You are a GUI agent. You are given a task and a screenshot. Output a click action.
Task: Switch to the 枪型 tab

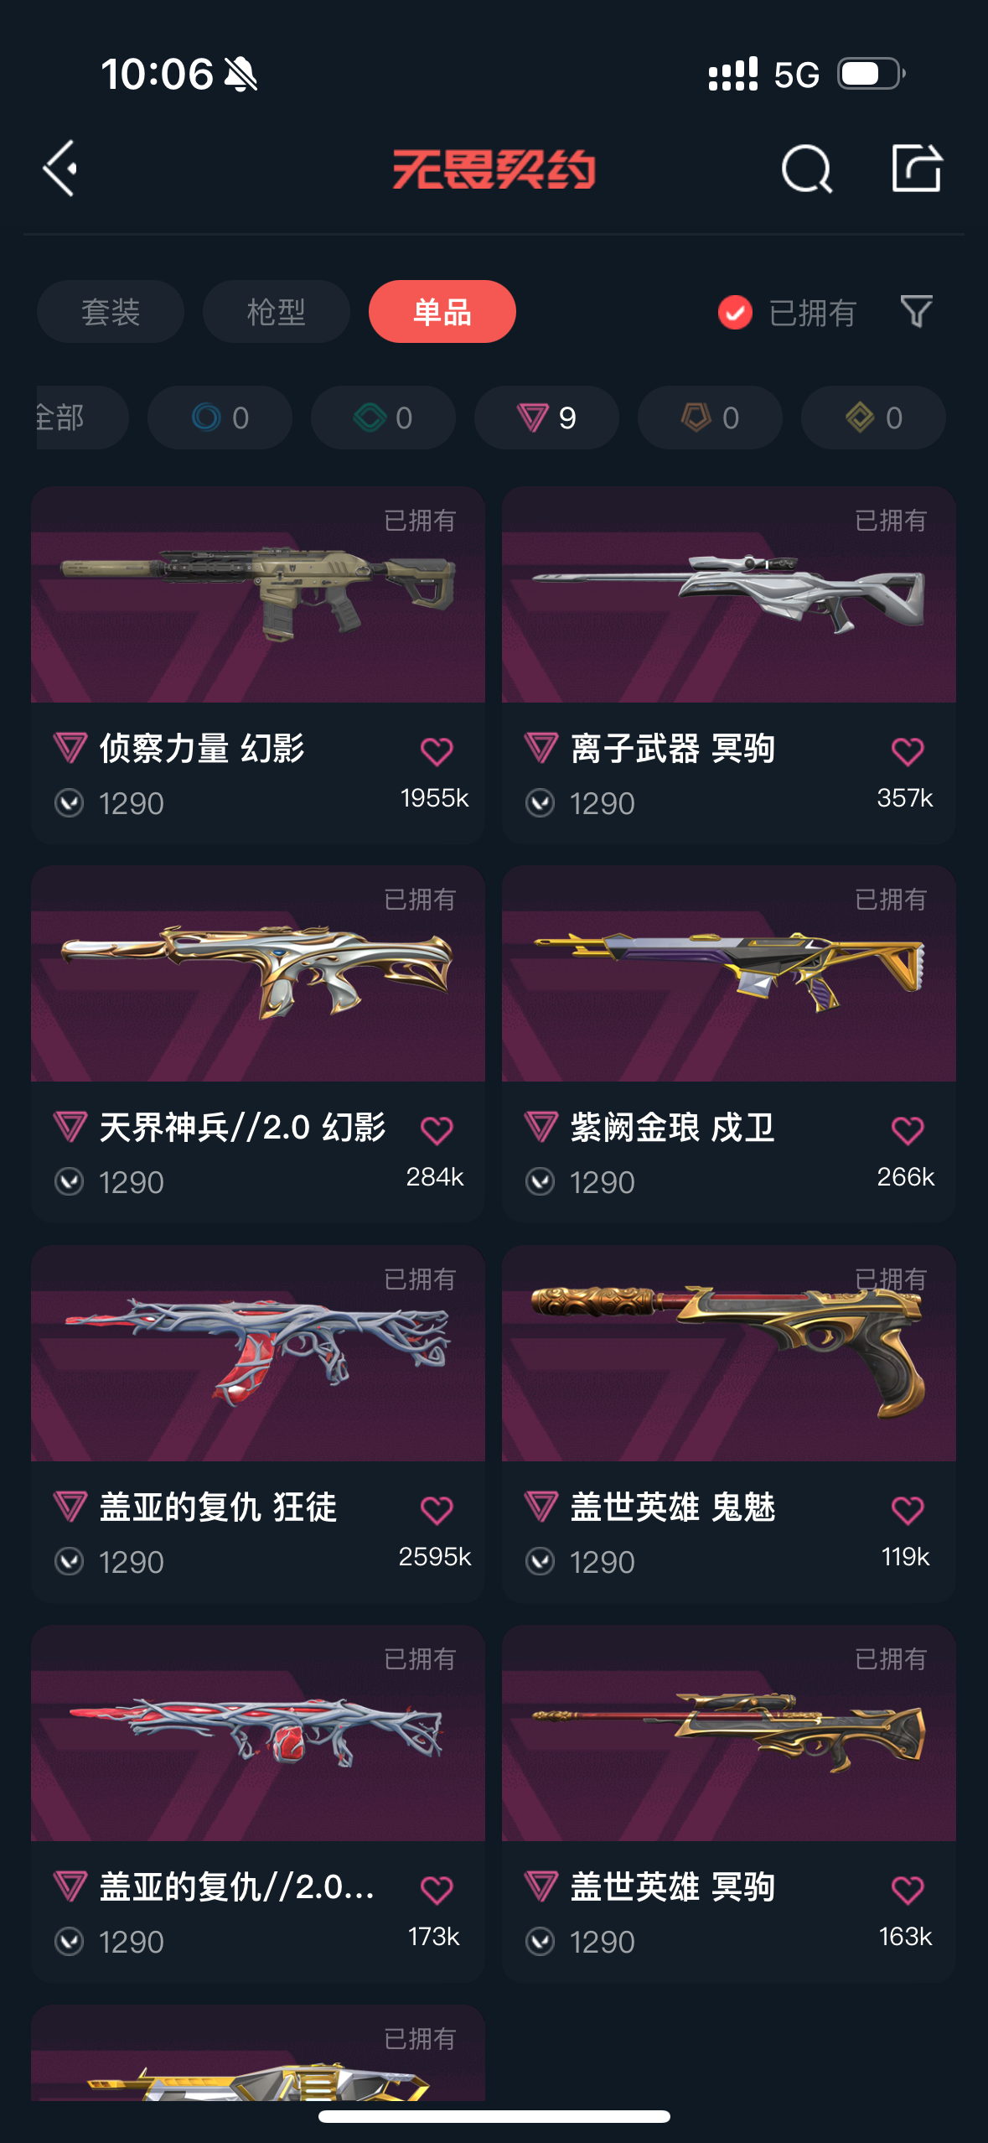coord(277,312)
